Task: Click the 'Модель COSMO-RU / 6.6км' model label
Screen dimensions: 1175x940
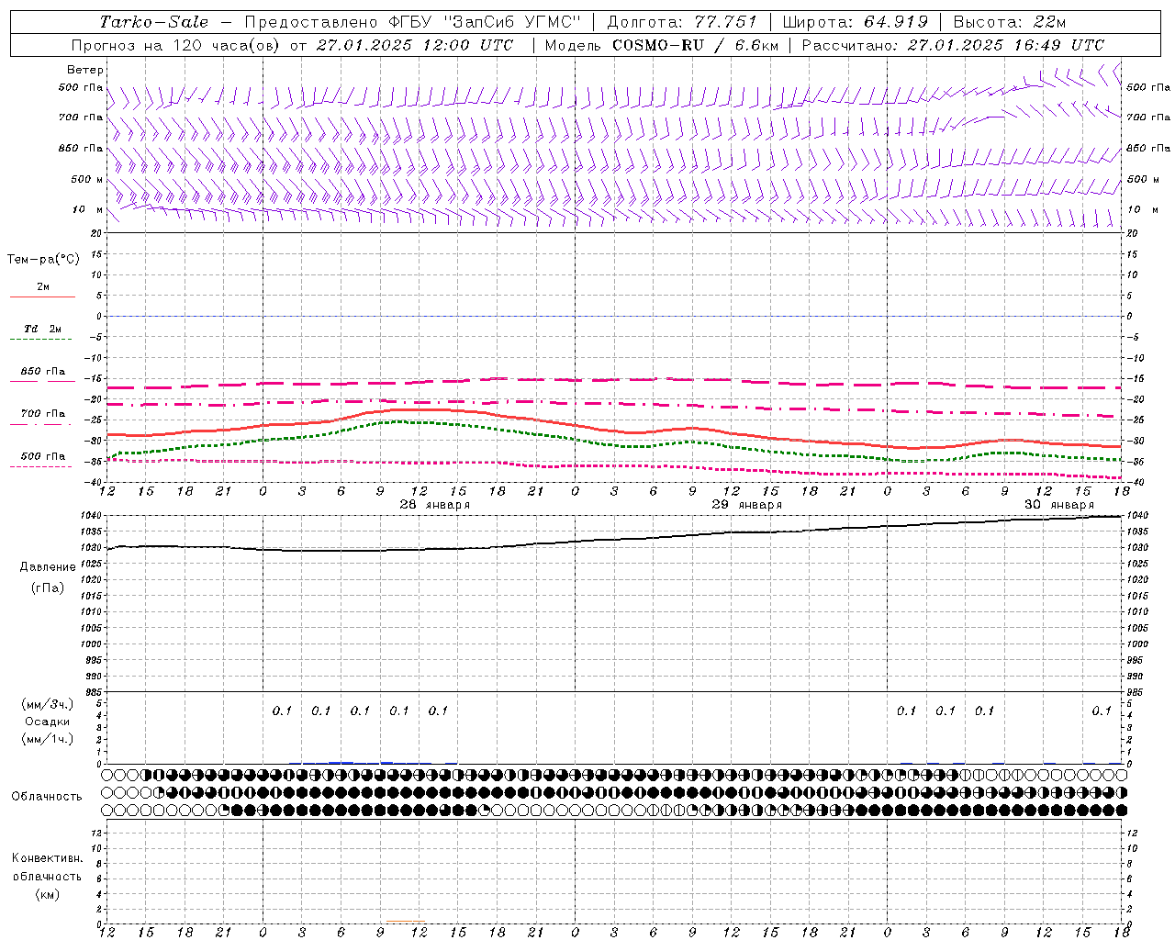Action: 661,45
